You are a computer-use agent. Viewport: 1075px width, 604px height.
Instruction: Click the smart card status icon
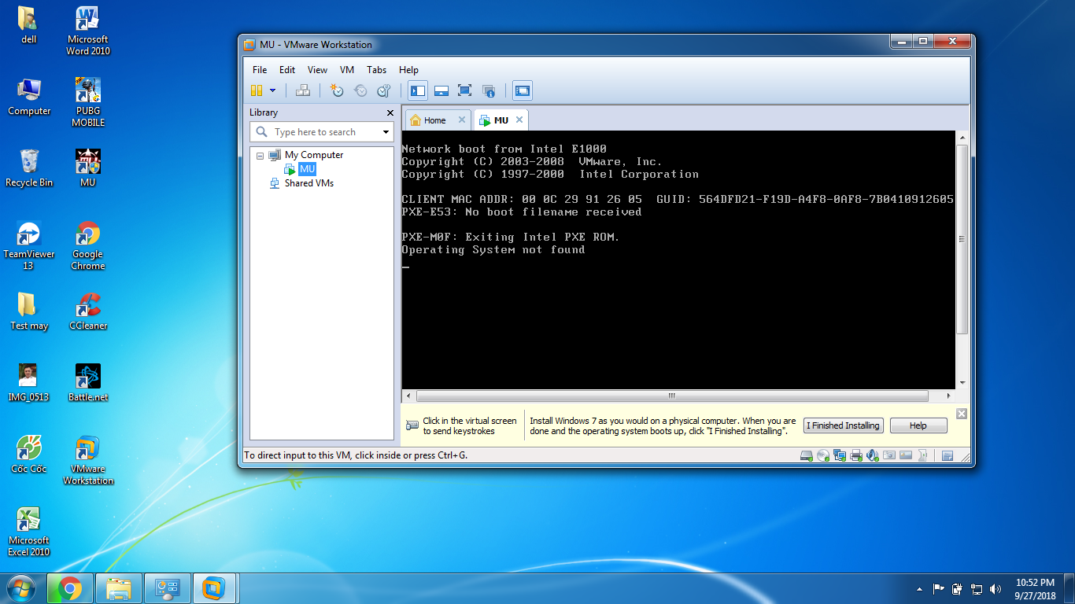[906, 455]
